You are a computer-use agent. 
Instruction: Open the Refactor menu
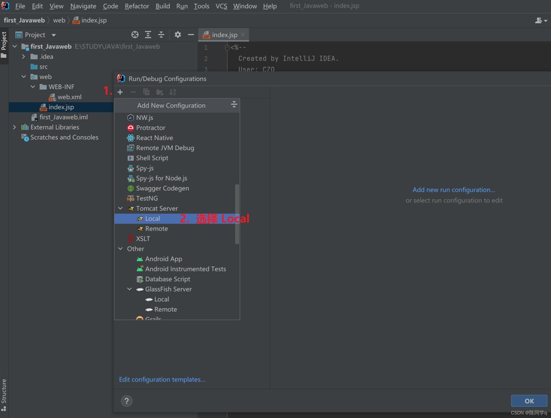click(137, 6)
